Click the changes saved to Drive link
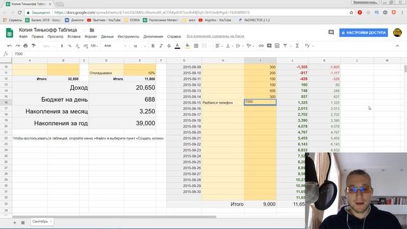The width and height of the screenshot is (407, 229). (x=215, y=36)
